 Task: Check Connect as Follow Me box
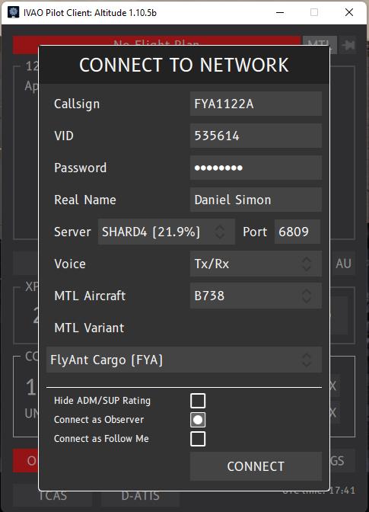point(198,439)
